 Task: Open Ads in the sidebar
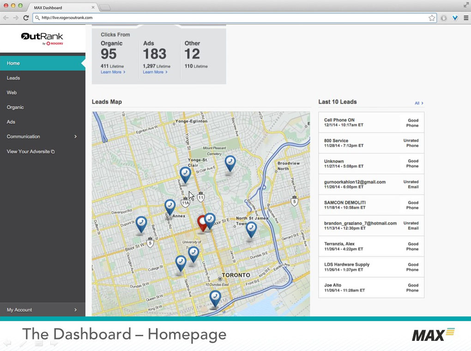pyautogui.click(x=42, y=122)
